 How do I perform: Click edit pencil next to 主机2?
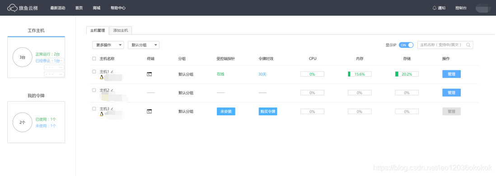[x=112, y=90]
